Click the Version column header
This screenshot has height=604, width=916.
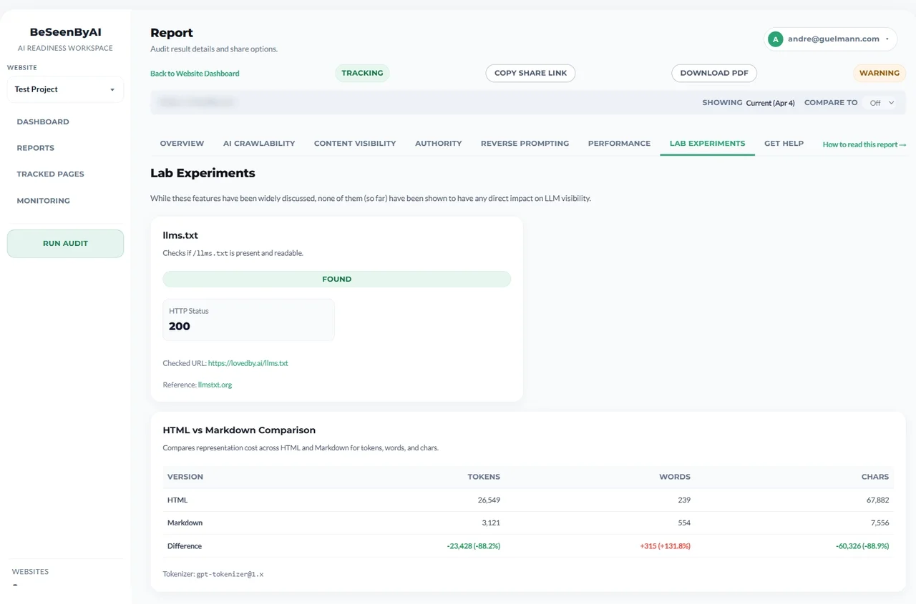[x=185, y=477]
